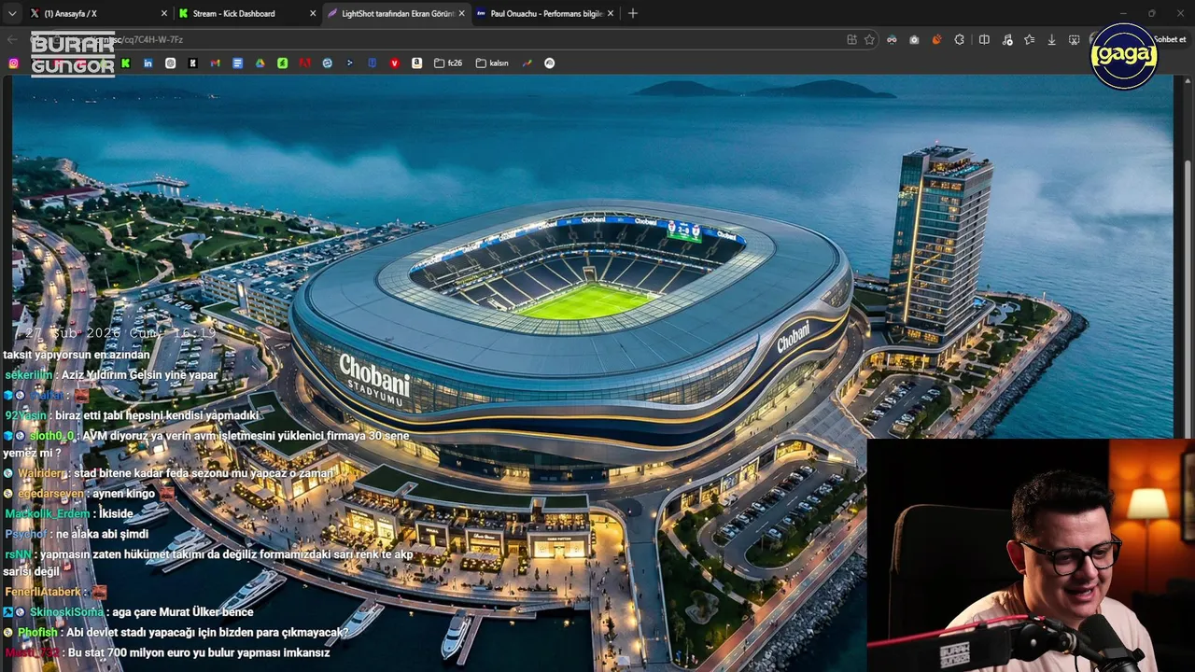The width and height of the screenshot is (1195, 672).
Task: Open the last round bookmark icon
Action: click(549, 63)
